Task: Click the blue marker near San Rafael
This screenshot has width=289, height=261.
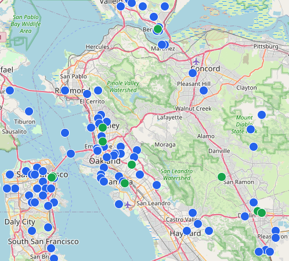Action: tap(10, 90)
